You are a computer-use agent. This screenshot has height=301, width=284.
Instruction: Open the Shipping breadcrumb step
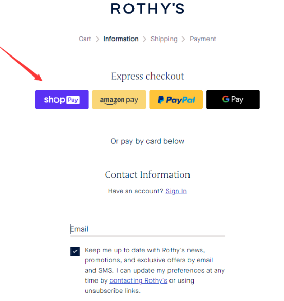point(164,39)
